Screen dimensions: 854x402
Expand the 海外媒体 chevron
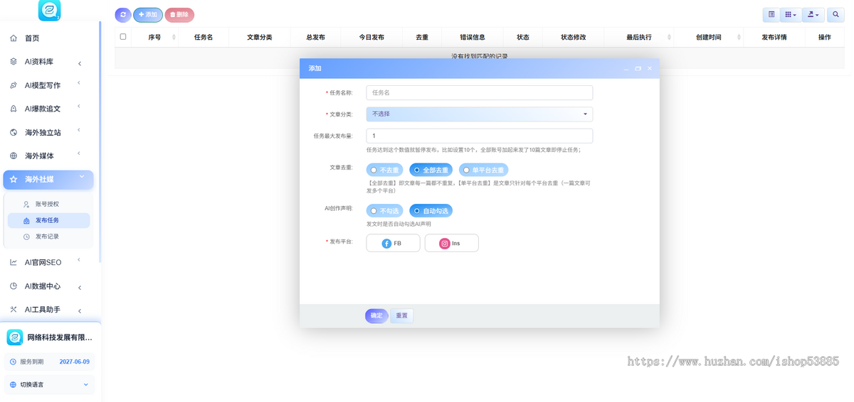[79, 153]
